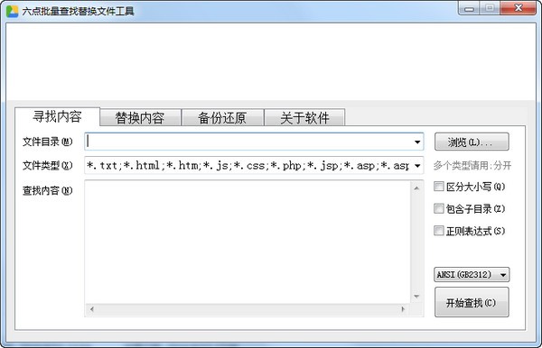Click the horizontal scrollbar left arrow
542x348 pixels.
(91, 309)
